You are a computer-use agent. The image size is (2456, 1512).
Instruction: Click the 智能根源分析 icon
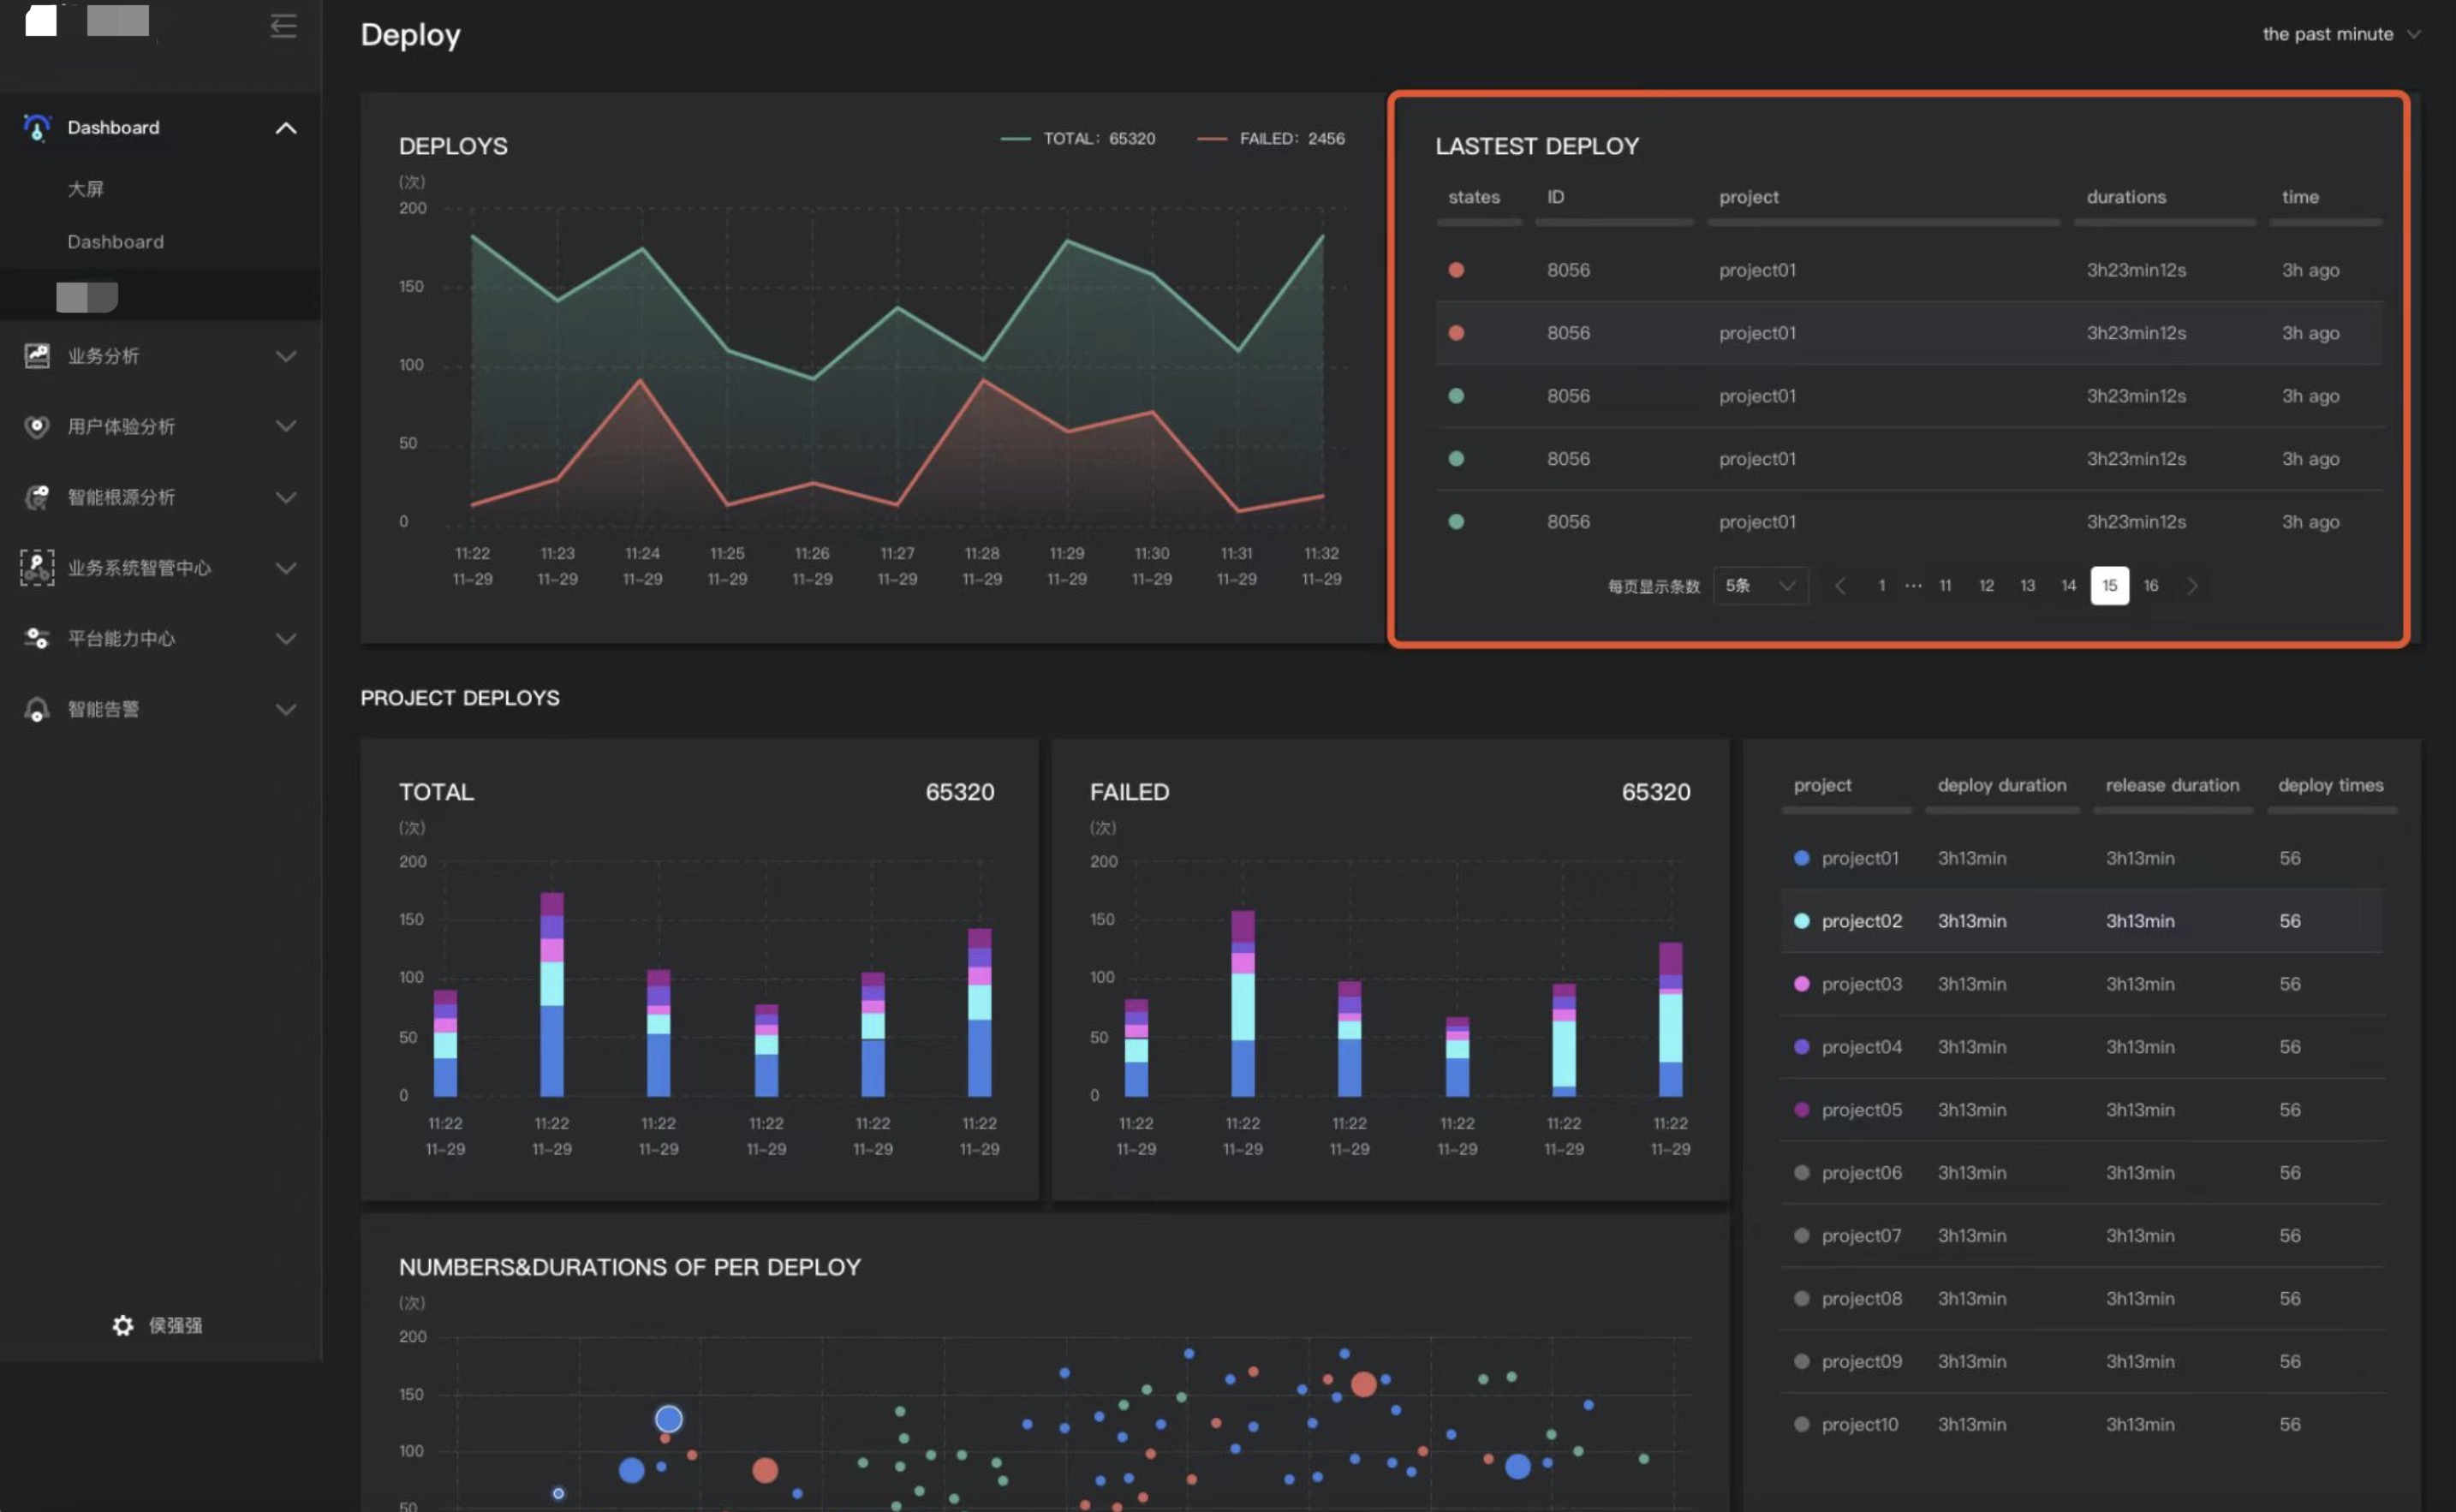(37, 497)
